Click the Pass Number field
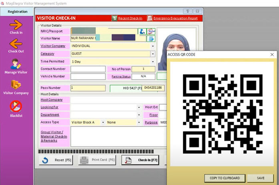The image size is (279, 185). pyautogui.click(x=88, y=88)
